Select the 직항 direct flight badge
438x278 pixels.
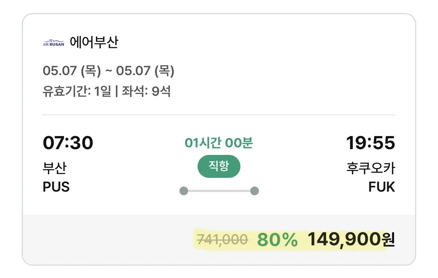coord(219,166)
